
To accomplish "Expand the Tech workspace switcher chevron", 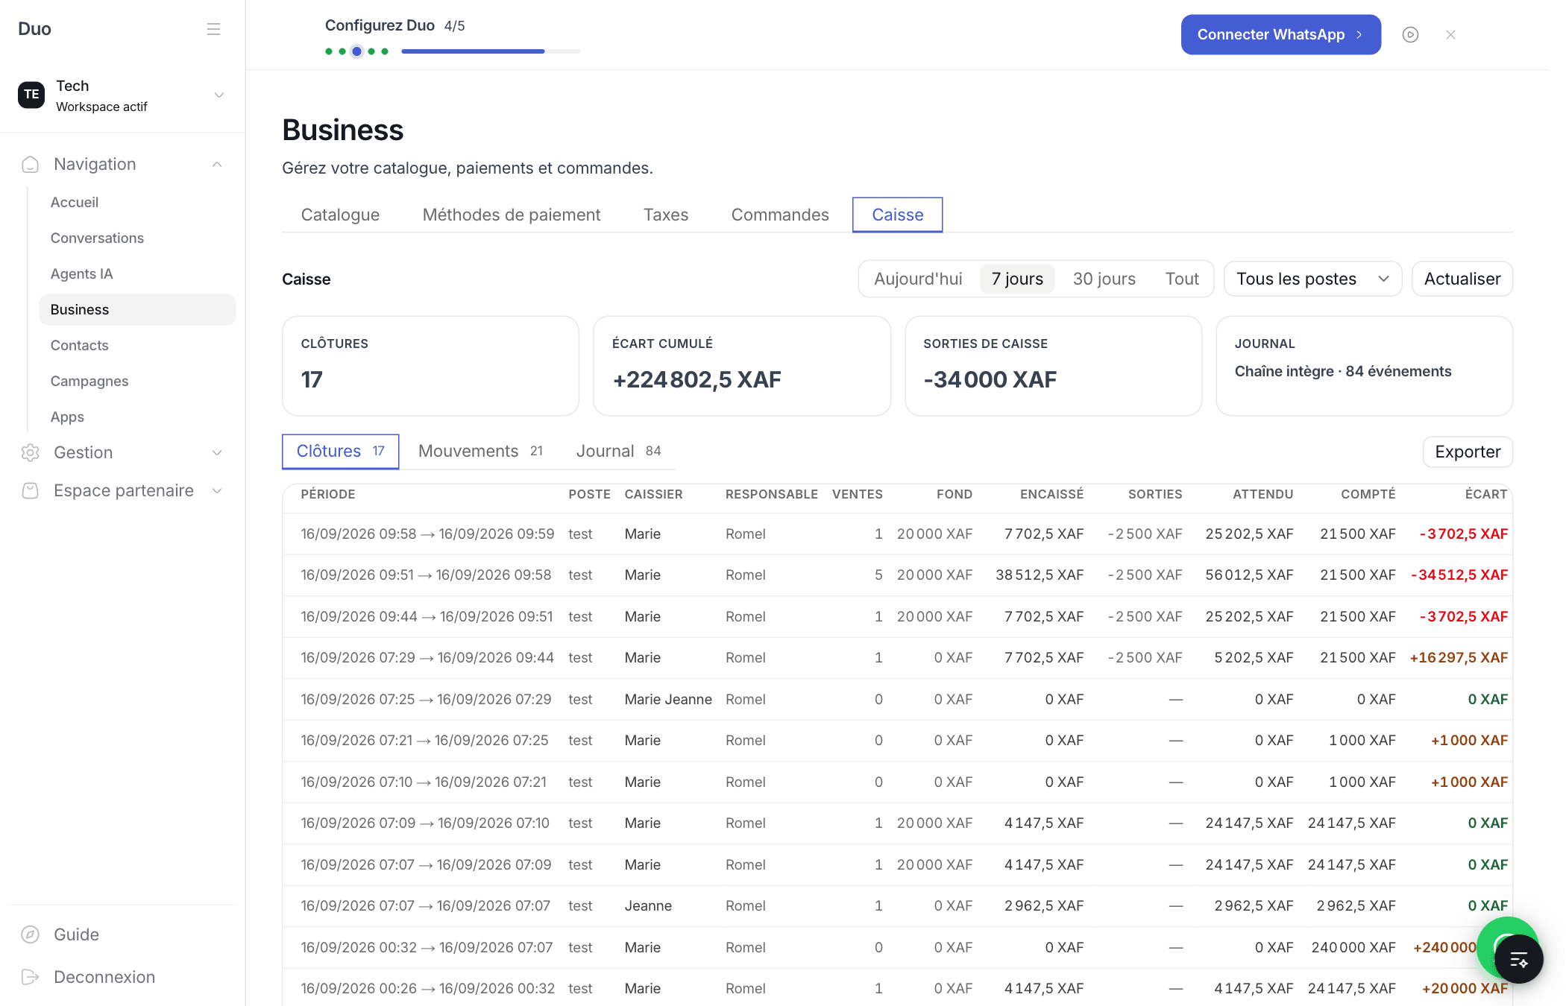I will coord(219,95).
